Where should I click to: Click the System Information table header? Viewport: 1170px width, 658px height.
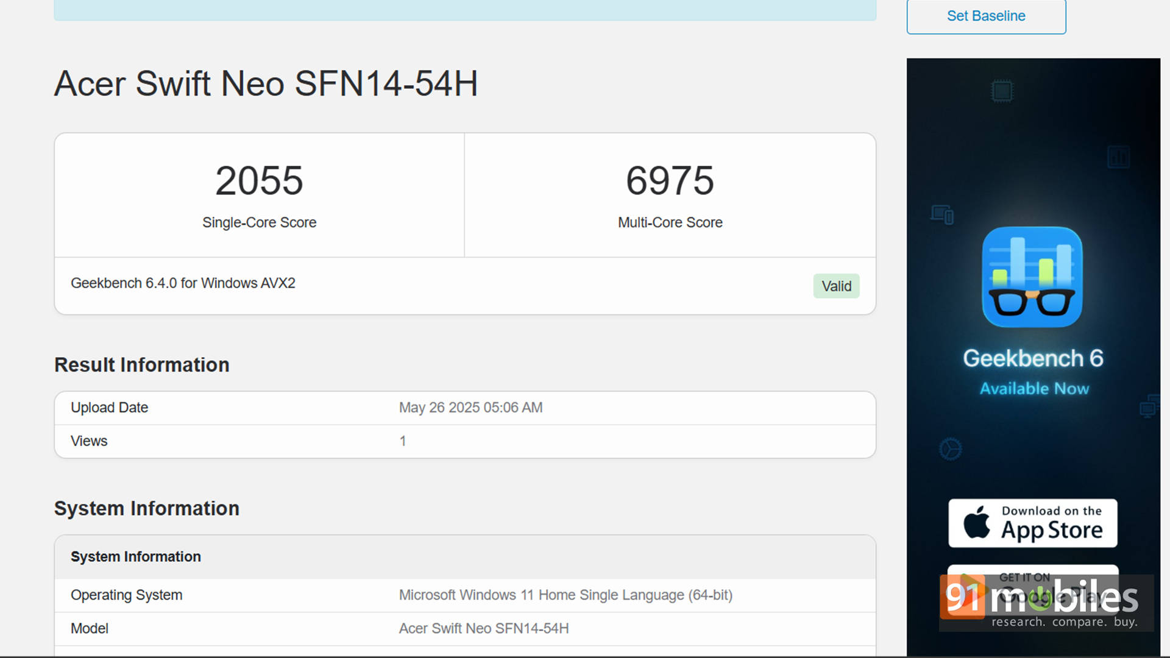click(x=465, y=557)
